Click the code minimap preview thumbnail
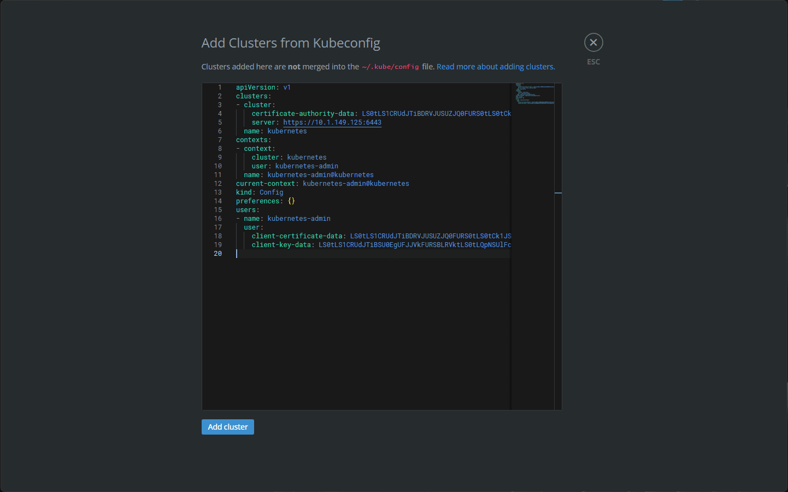 click(534, 93)
